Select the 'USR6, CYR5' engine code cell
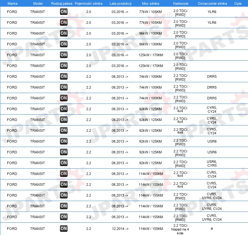The image size is (248, 235). click(x=212, y=164)
